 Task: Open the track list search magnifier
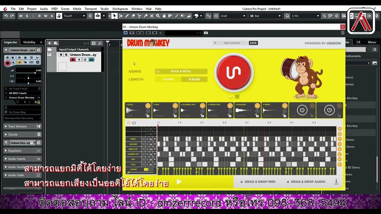pyautogui.click(x=100, y=43)
